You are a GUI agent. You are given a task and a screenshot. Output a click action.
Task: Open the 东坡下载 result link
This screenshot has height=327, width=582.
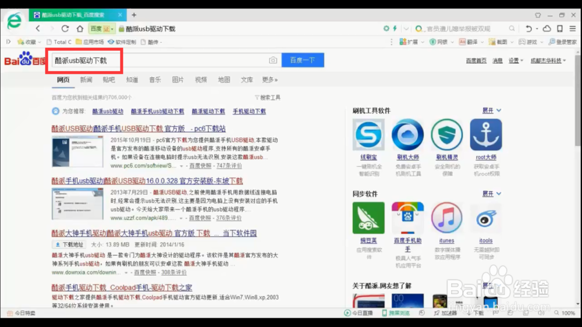click(x=147, y=181)
